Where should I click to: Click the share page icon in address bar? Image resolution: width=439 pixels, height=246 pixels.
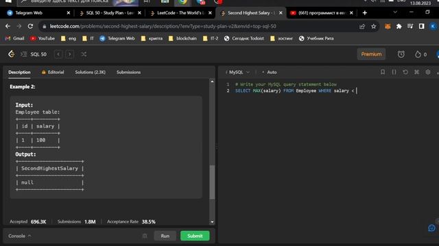362,26
